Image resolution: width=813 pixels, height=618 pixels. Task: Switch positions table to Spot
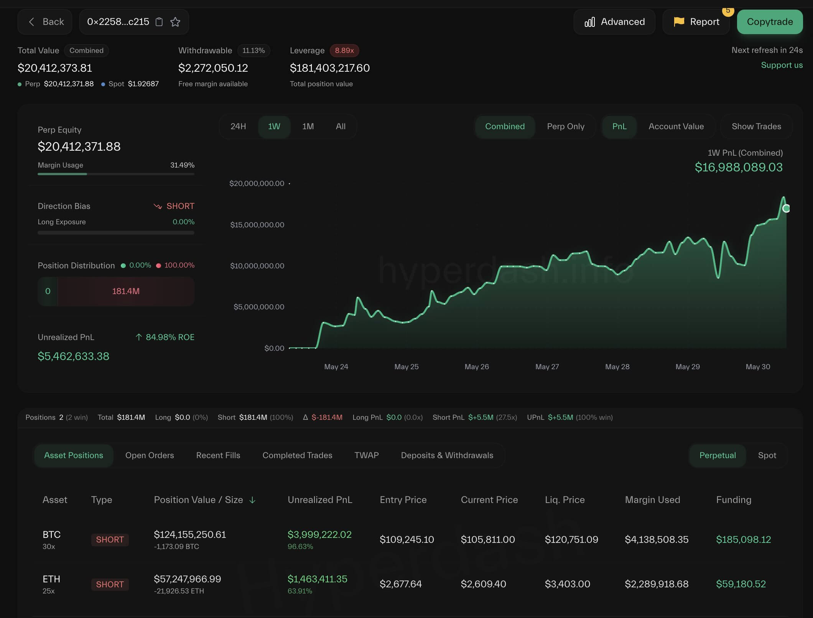coord(767,455)
